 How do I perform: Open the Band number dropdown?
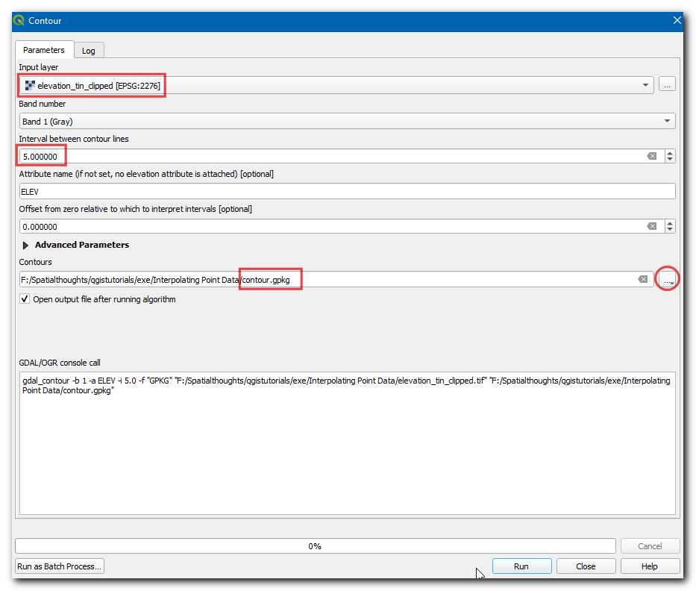point(666,121)
